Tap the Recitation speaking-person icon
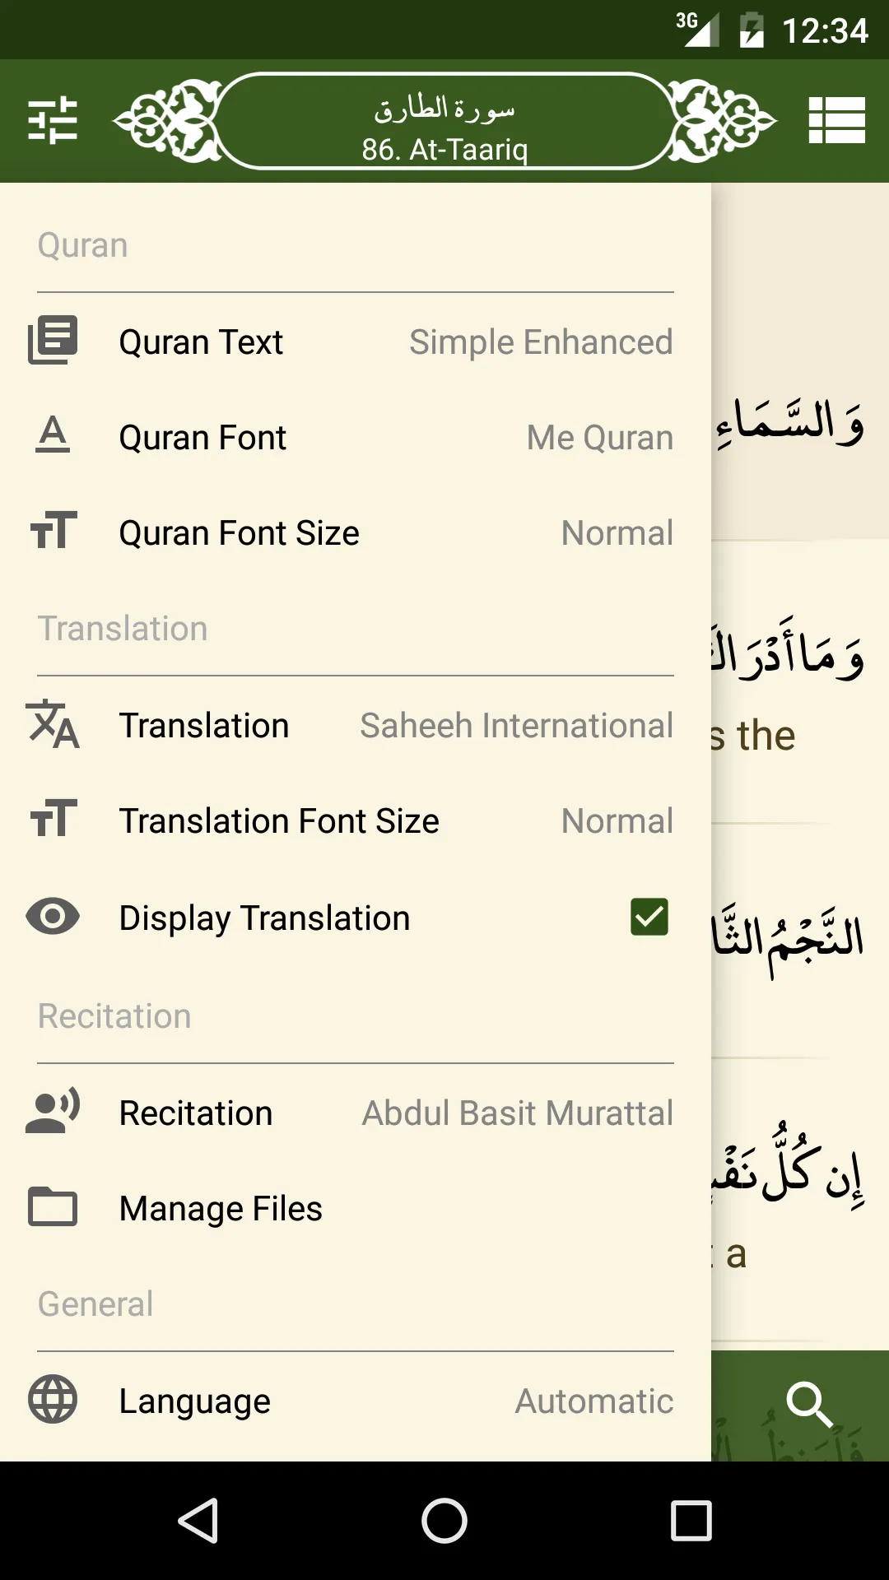 53,1111
